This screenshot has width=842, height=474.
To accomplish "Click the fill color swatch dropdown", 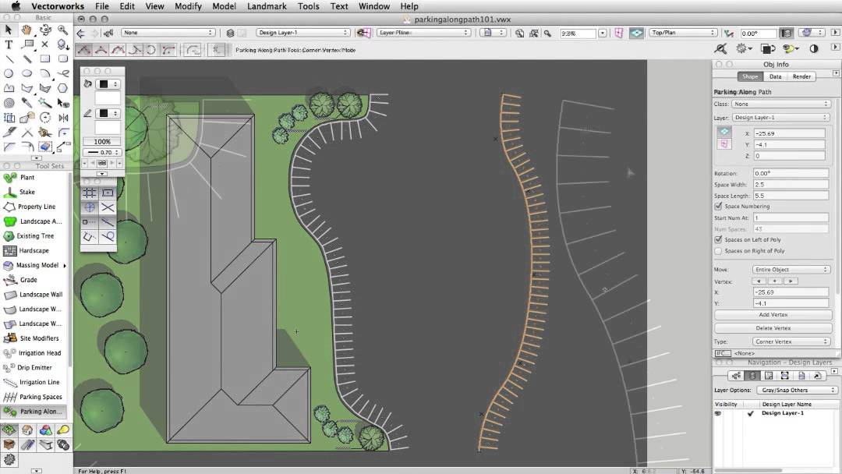I will 108,84.
